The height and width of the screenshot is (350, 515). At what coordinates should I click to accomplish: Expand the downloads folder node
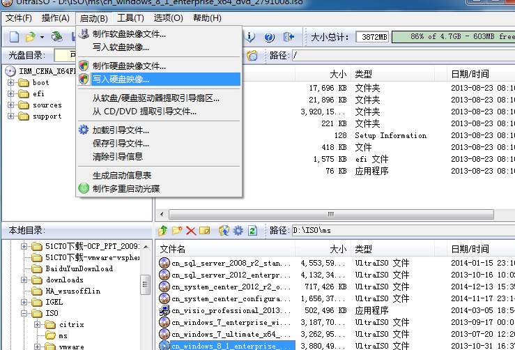click(24, 280)
